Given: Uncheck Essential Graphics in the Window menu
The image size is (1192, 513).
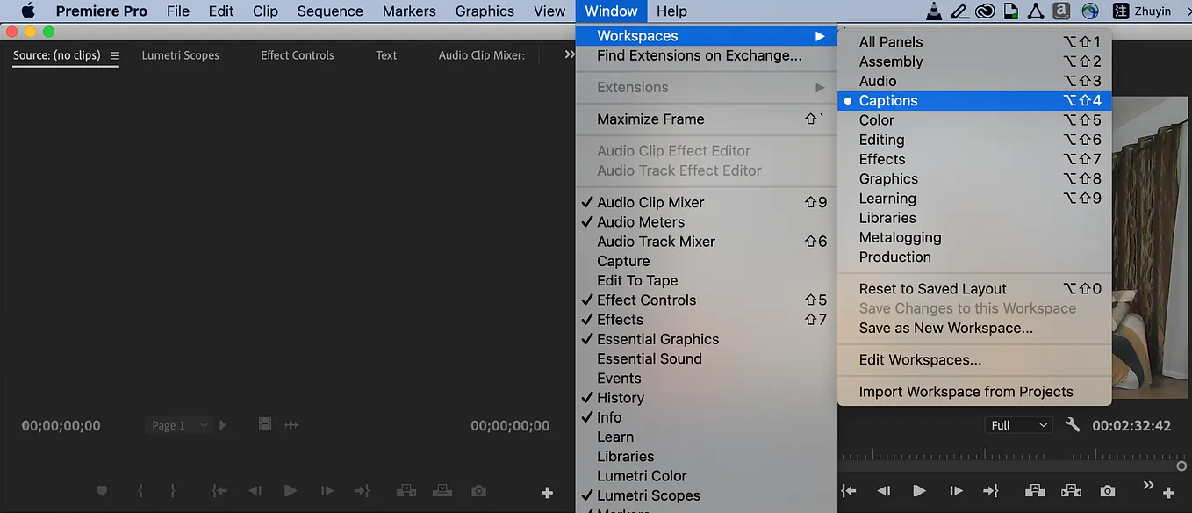Looking at the screenshot, I should (x=707, y=339).
